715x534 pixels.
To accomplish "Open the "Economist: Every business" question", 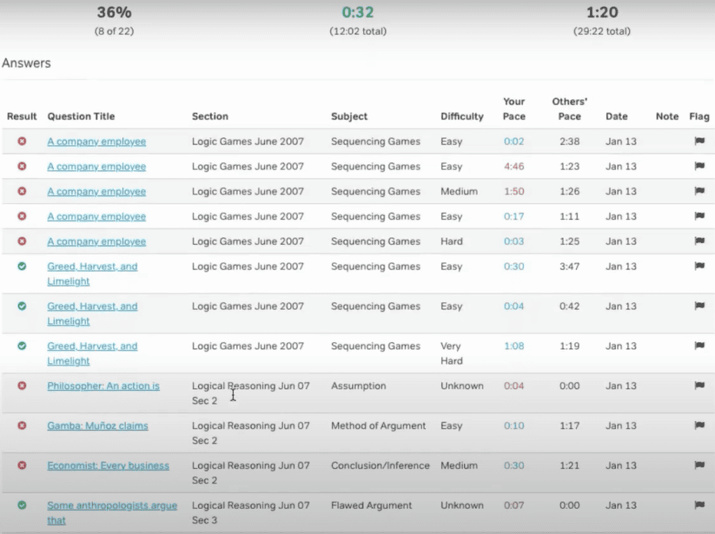I will (x=108, y=465).
